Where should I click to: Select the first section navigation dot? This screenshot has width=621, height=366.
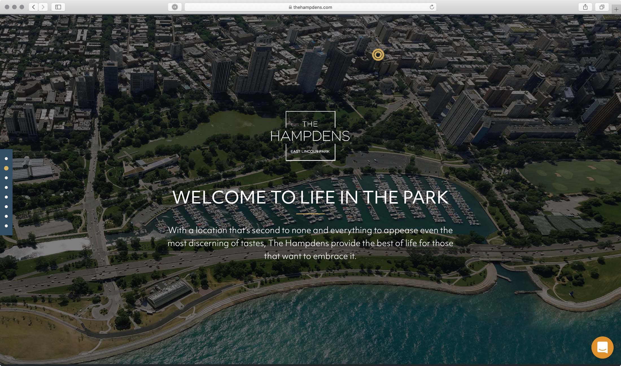[x=6, y=159]
